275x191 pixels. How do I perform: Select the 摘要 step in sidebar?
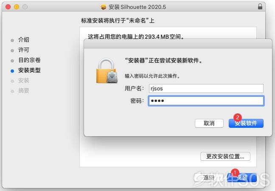point(24,91)
